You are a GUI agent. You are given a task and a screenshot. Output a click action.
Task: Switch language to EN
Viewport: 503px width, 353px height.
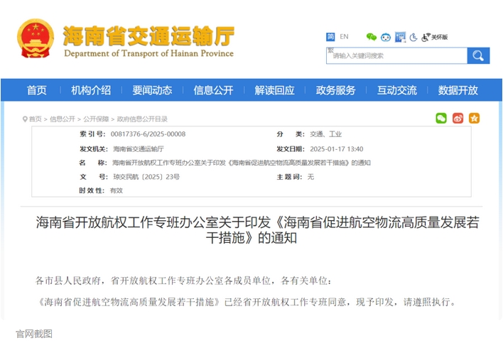(344, 36)
